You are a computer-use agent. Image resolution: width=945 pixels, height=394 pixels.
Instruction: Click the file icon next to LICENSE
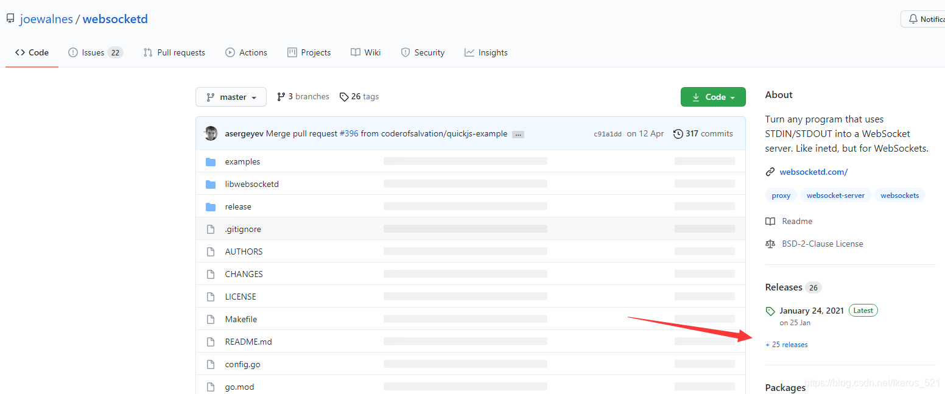click(x=211, y=297)
